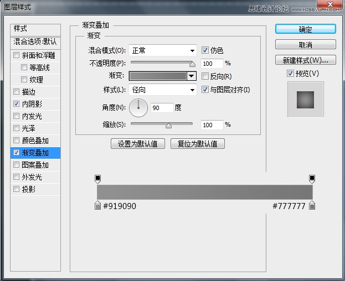Click the right opacity stop of gradient

click(312, 179)
